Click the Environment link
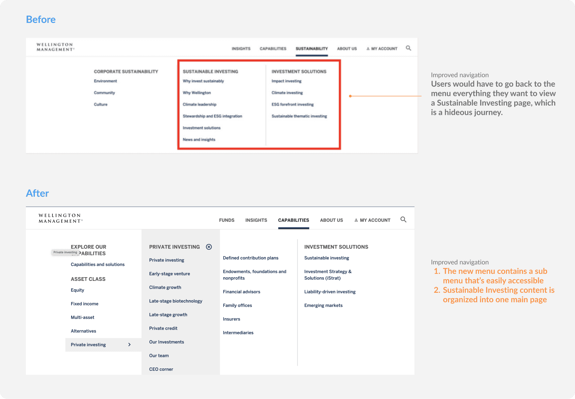The width and height of the screenshot is (575, 399). (105, 81)
